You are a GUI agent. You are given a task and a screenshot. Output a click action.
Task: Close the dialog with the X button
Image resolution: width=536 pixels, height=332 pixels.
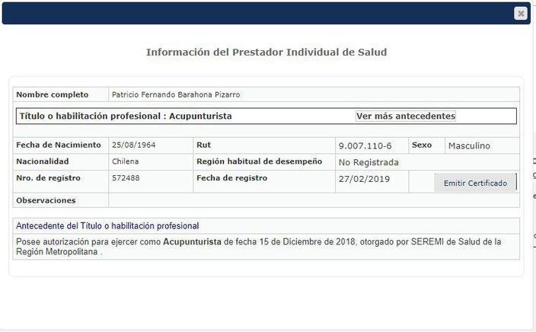tap(521, 13)
